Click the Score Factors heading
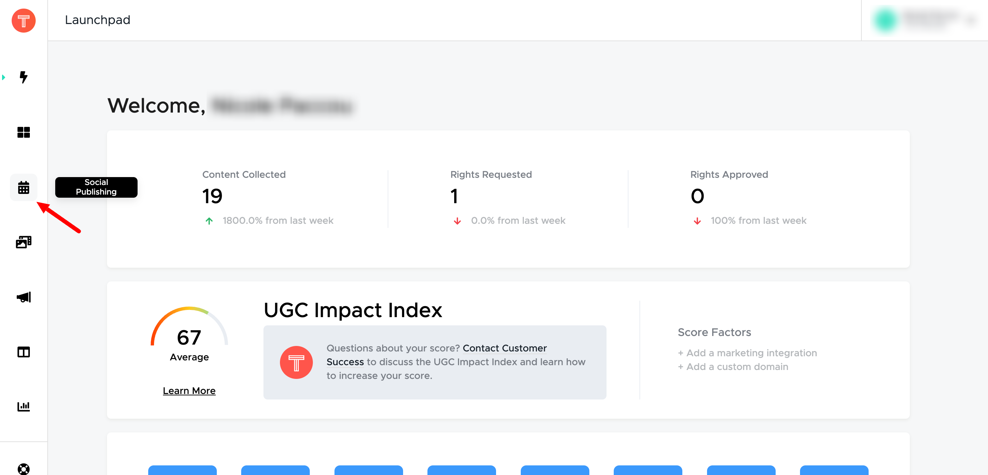 [714, 332]
